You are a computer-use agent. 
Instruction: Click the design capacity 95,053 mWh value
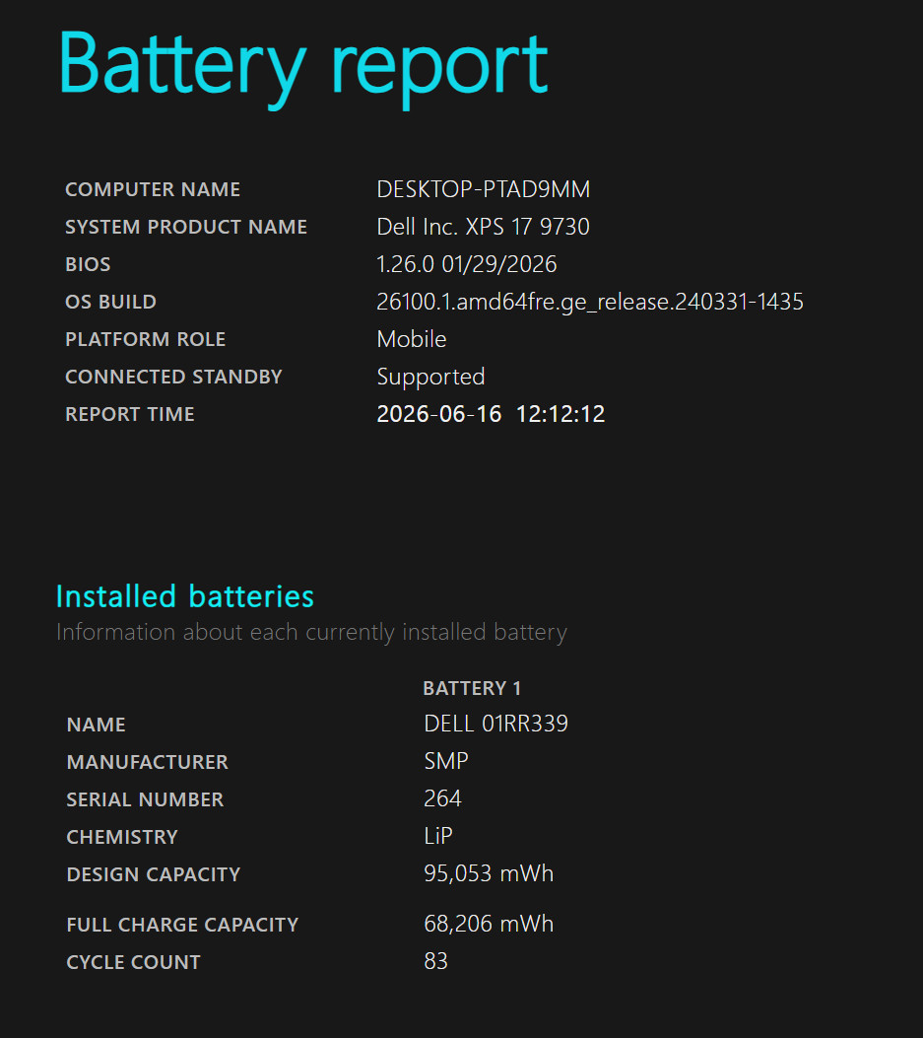tap(489, 873)
